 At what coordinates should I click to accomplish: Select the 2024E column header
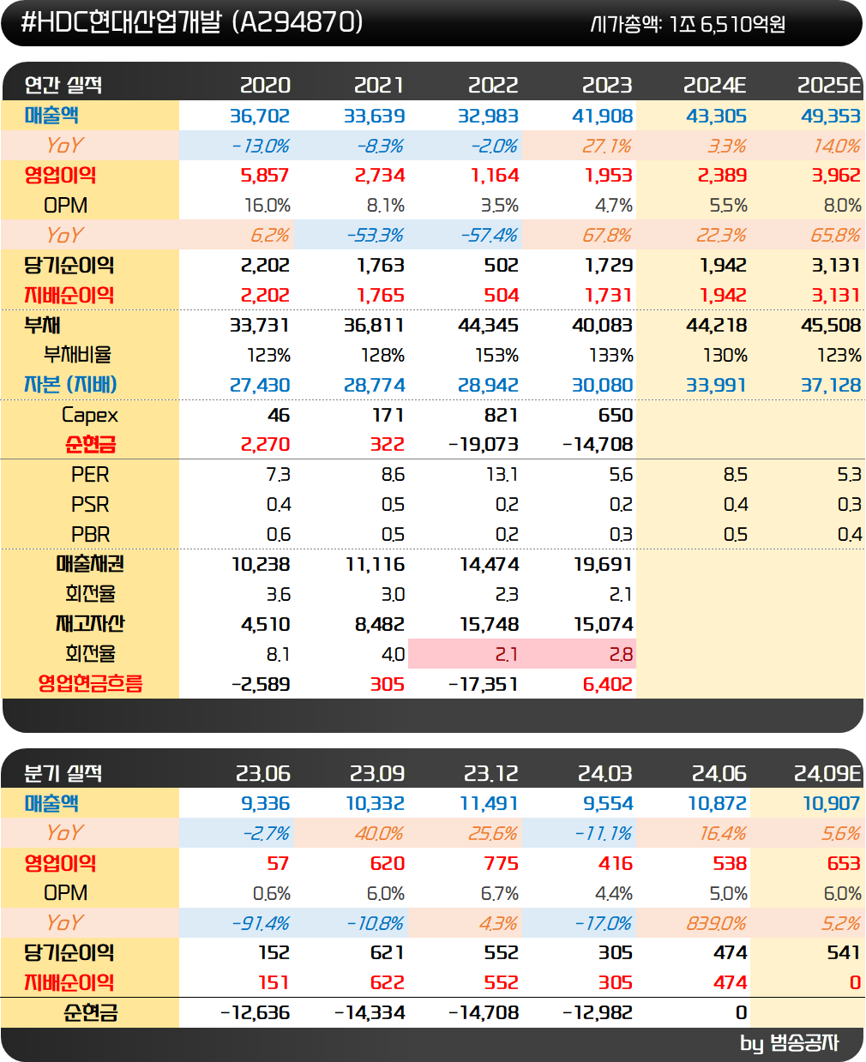point(715,85)
